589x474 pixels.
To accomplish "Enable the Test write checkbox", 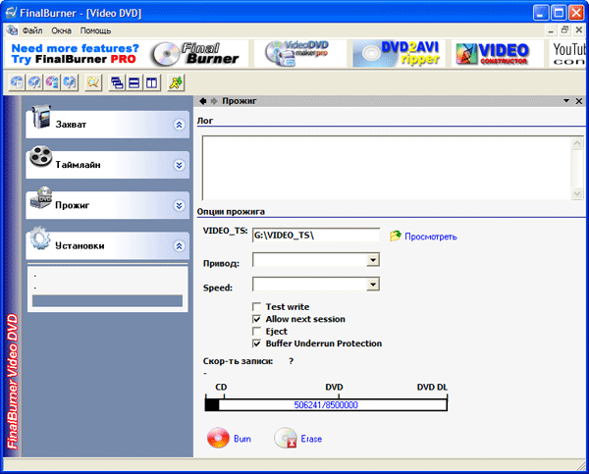I will tap(257, 307).
